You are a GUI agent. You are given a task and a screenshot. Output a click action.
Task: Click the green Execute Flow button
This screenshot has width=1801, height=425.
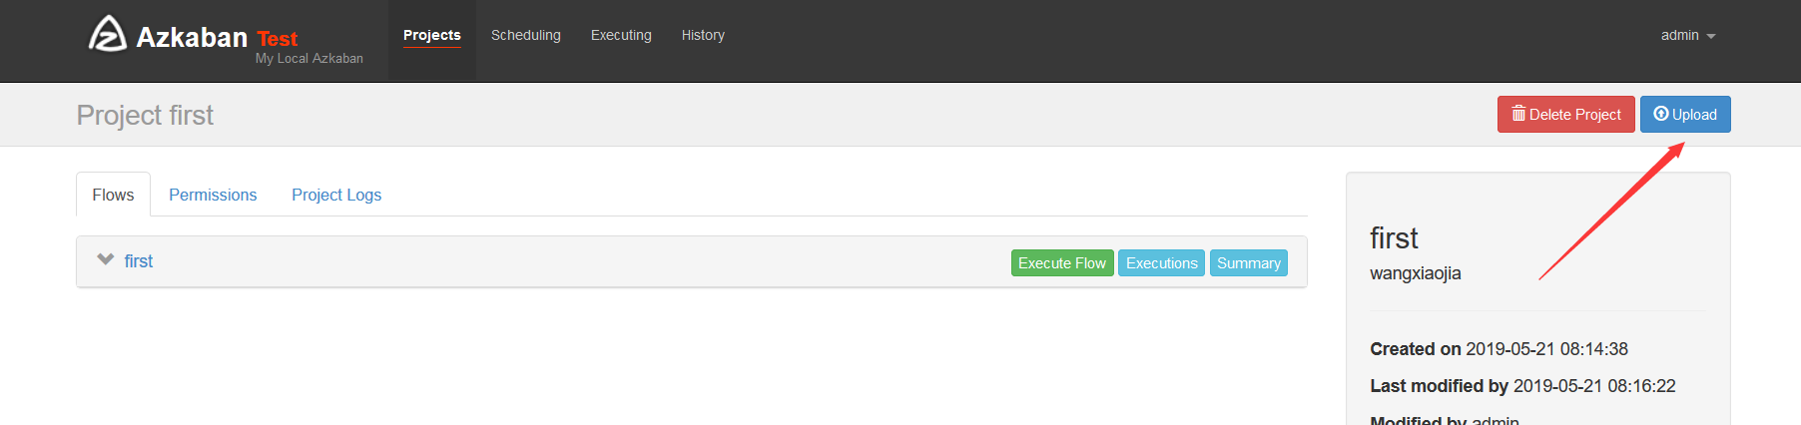pyautogui.click(x=1062, y=263)
